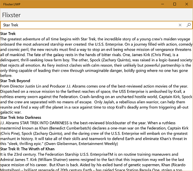Select 'Star Trek Into Darkness' title

(x=21, y=117)
